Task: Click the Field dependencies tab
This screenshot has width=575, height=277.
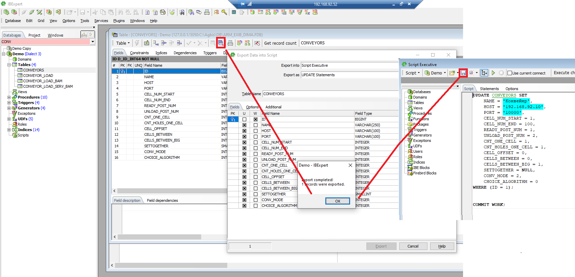Action: click(x=162, y=200)
